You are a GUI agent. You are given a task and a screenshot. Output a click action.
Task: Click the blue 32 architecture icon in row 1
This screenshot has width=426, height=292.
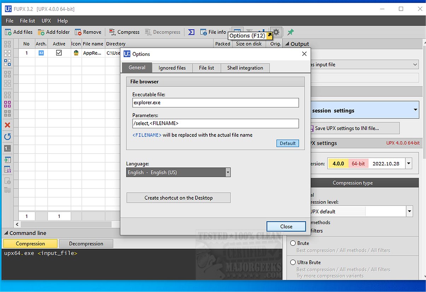point(41,53)
